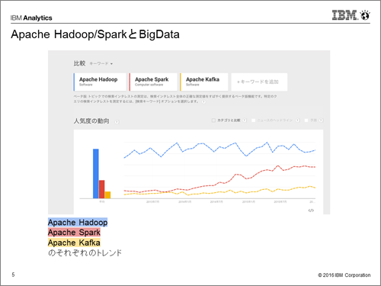The image size is (381, 286).
Task: Click the © 2016 IBM Corporation footer
Action: click(x=344, y=275)
